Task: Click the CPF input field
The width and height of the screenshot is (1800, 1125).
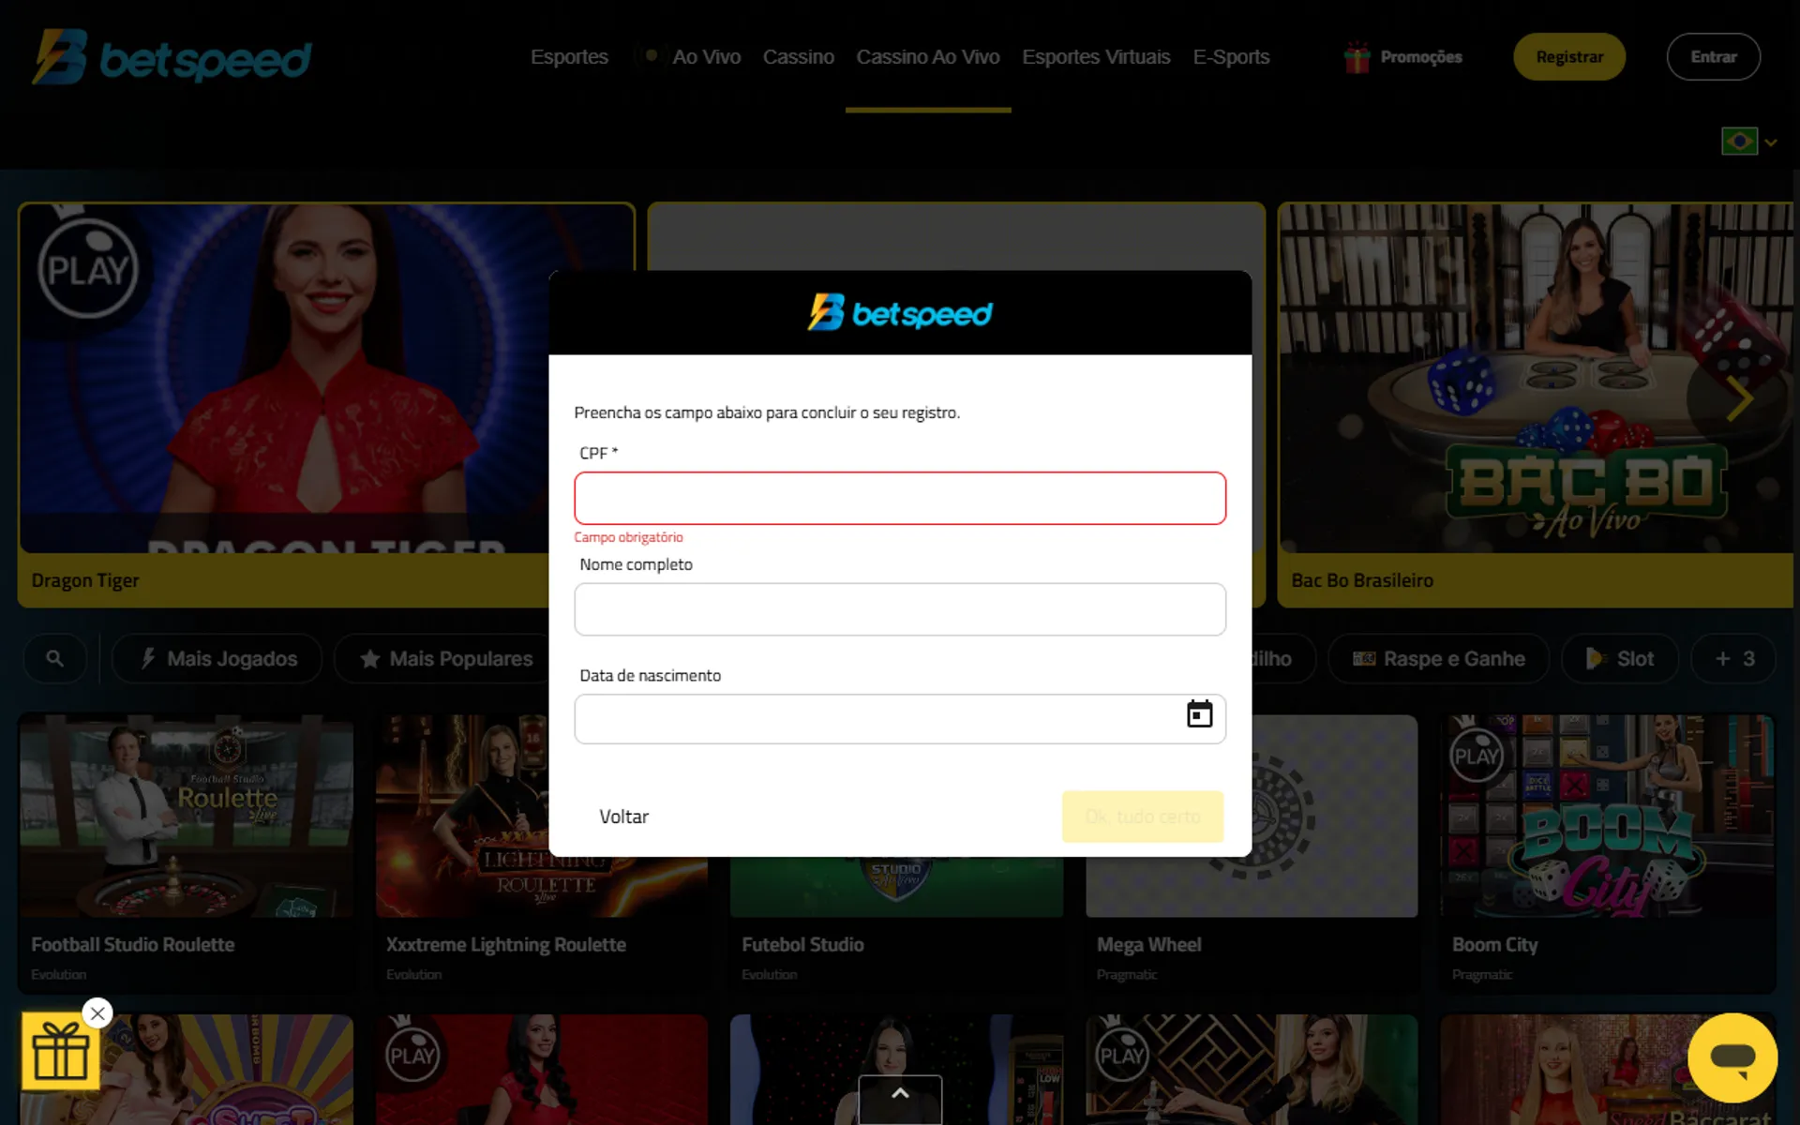Action: click(x=899, y=498)
